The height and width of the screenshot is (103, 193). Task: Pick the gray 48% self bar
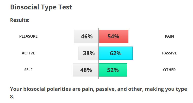point(86,70)
